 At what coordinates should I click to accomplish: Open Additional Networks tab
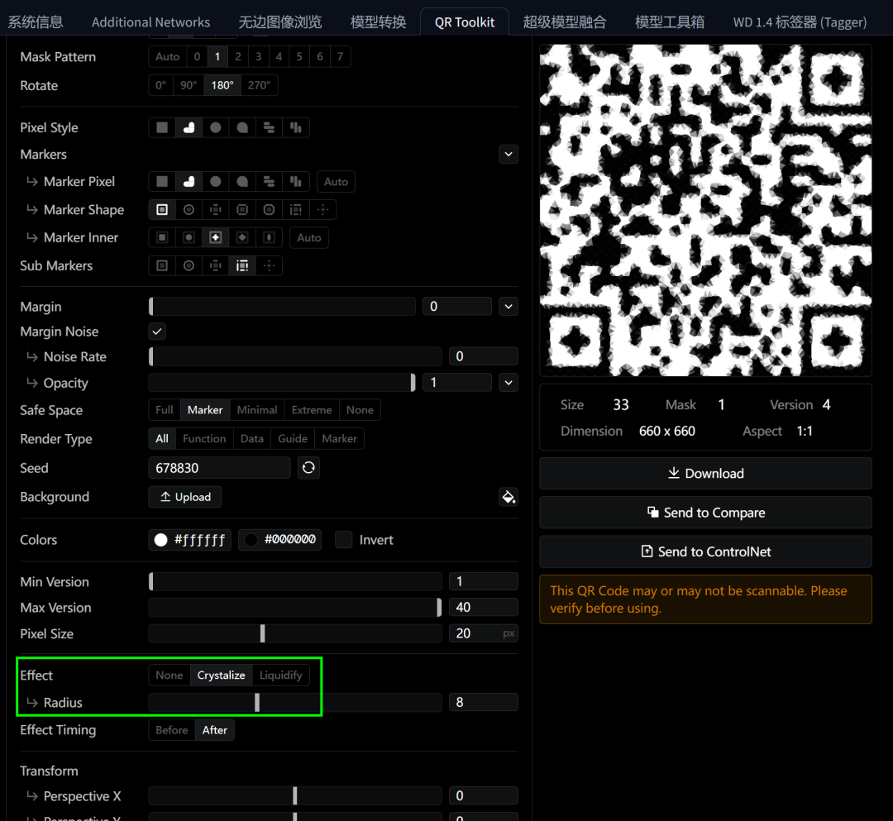point(151,22)
